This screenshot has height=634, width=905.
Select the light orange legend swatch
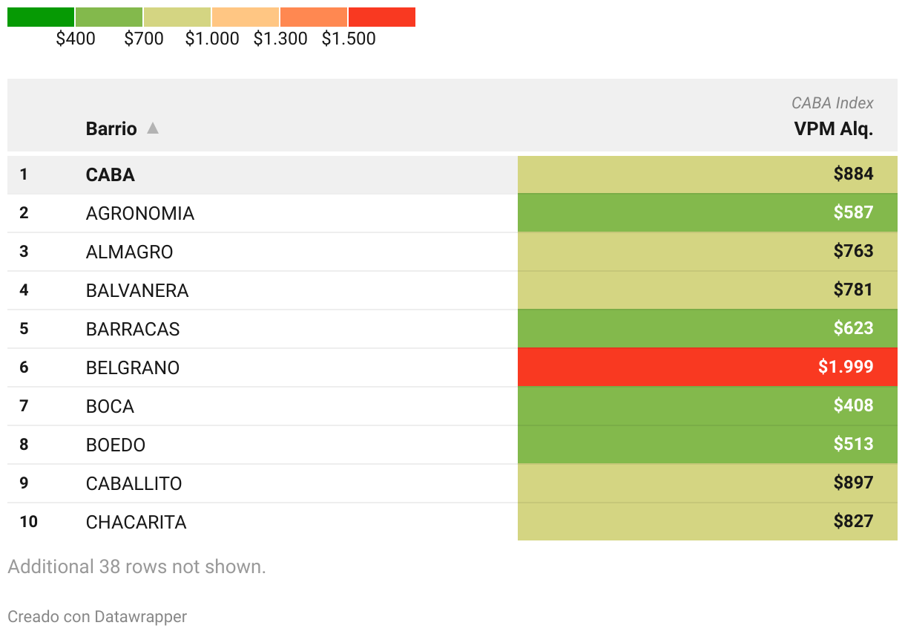246,17
